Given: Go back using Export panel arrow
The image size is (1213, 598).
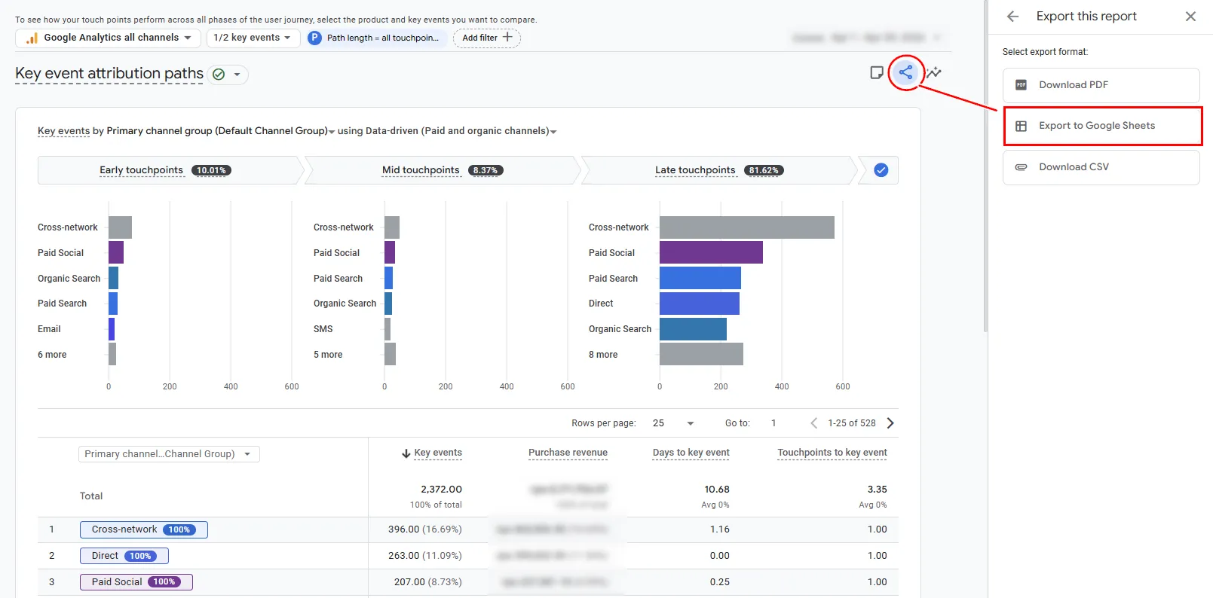Looking at the screenshot, I should (x=1012, y=16).
